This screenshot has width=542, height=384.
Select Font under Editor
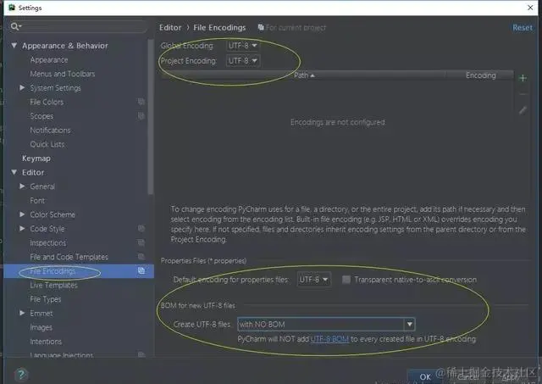point(37,201)
